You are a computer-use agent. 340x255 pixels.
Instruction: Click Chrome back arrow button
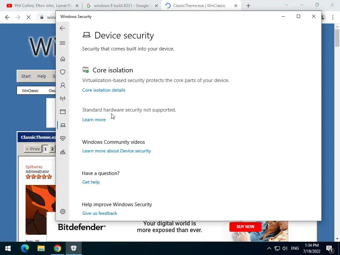(x=7, y=17)
